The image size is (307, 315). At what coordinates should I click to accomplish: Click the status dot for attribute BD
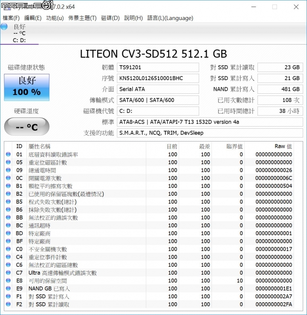tap(8, 233)
